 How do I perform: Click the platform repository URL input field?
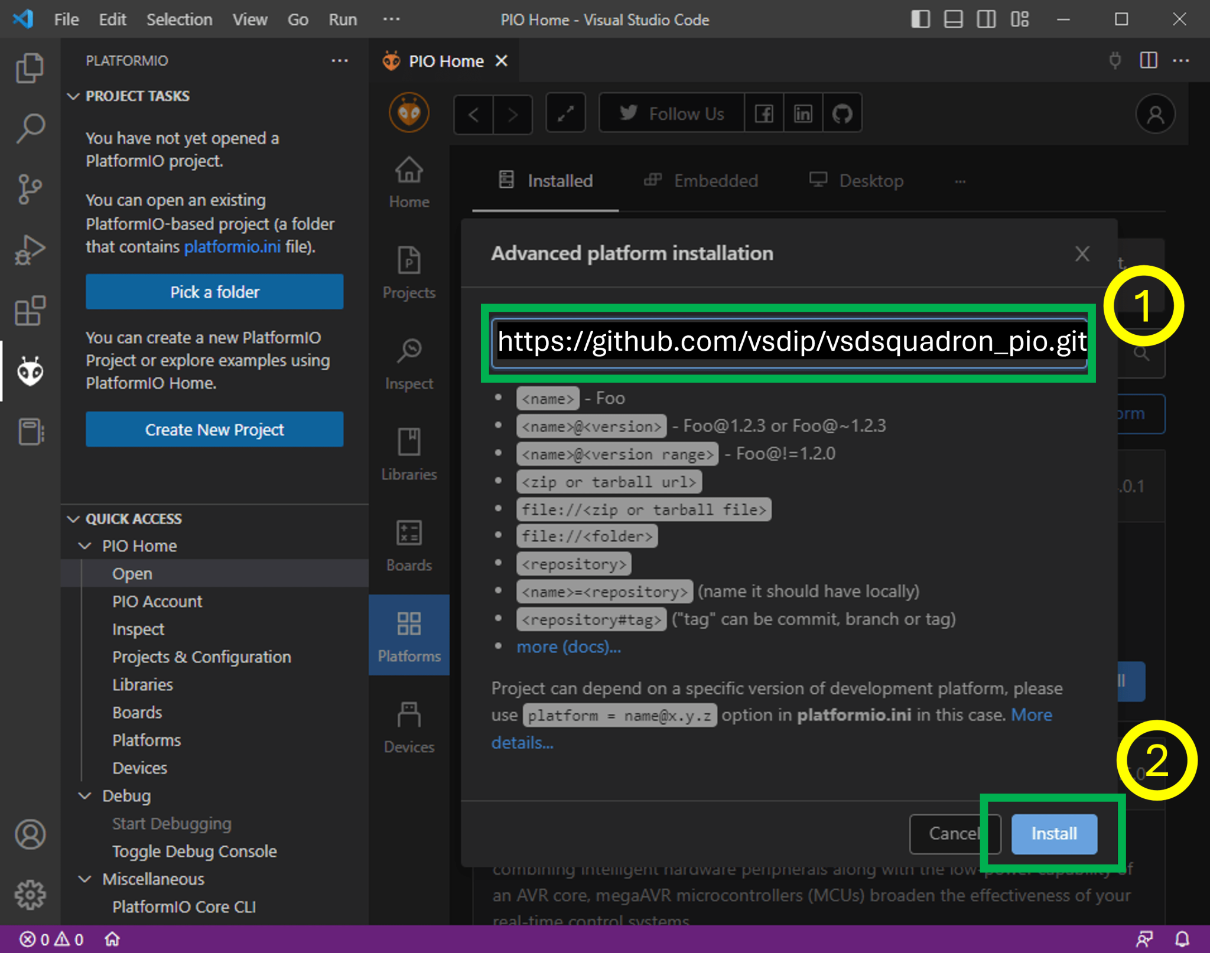coord(789,342)
